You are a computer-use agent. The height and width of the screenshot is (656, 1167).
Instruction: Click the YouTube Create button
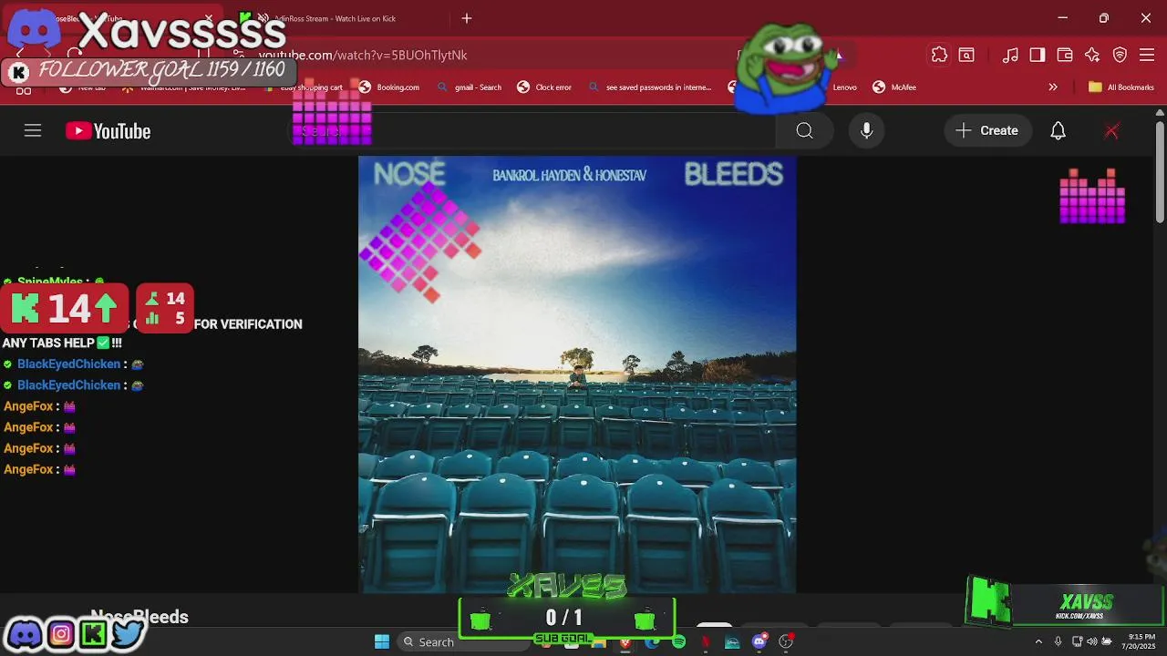[x=987, y=131]
